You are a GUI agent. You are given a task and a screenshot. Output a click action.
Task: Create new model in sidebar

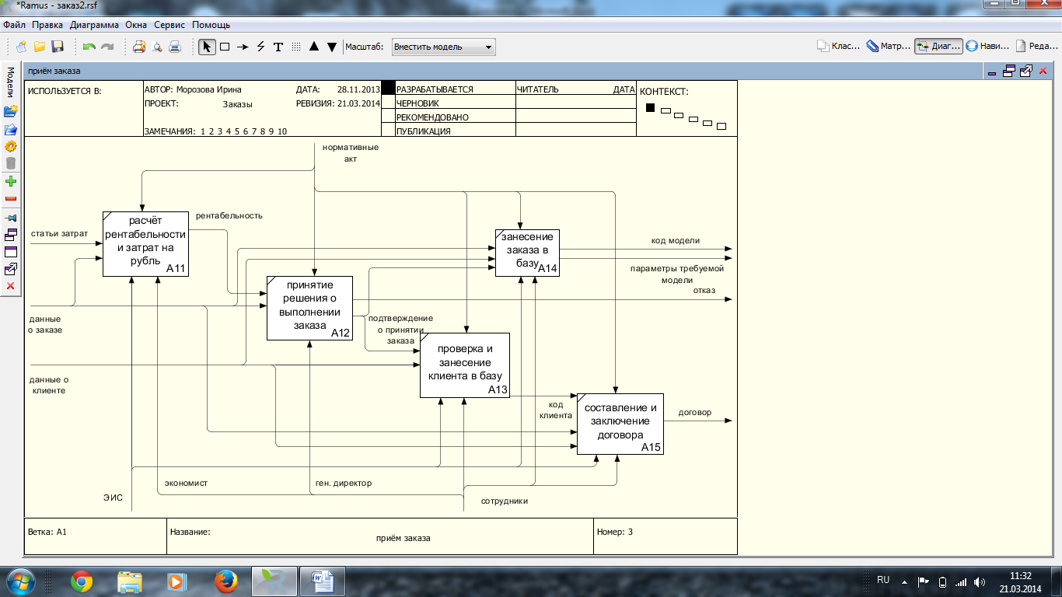click(x=11, y=111)
